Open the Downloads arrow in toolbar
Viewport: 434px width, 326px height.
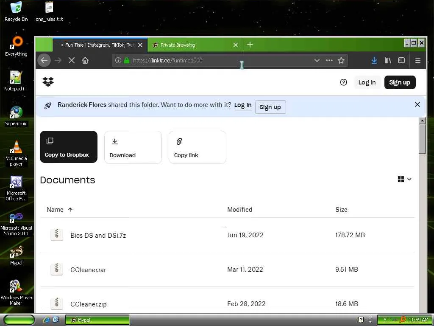pos(374,60)
